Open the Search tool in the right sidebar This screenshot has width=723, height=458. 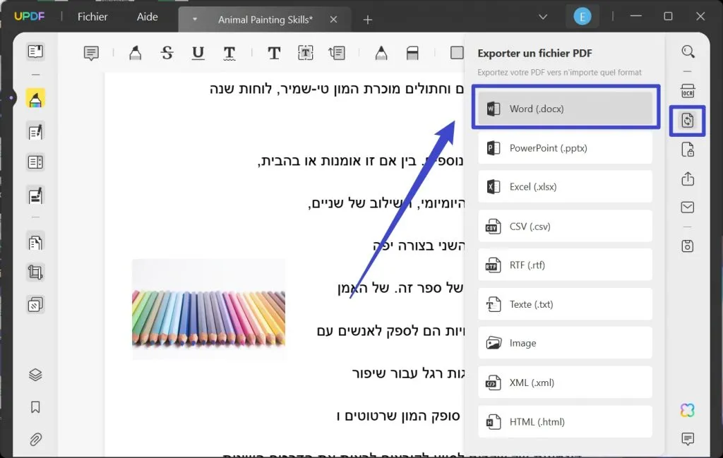point(688,52)
